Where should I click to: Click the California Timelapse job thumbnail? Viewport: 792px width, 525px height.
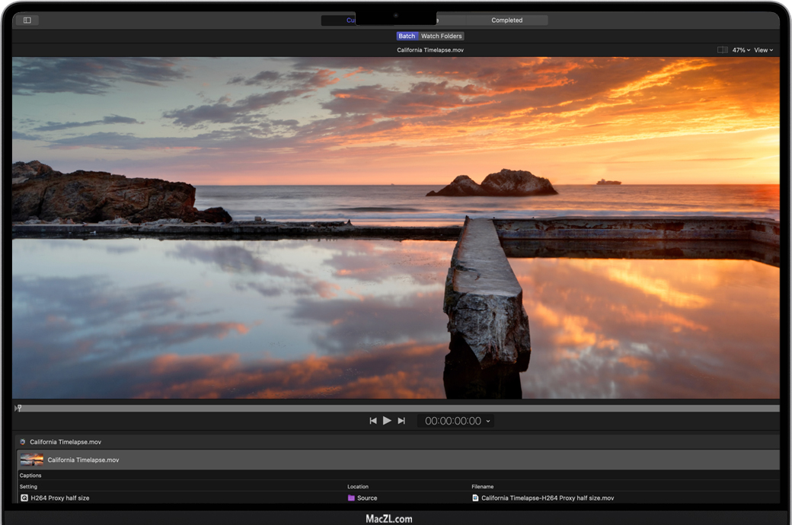[32, 460]
